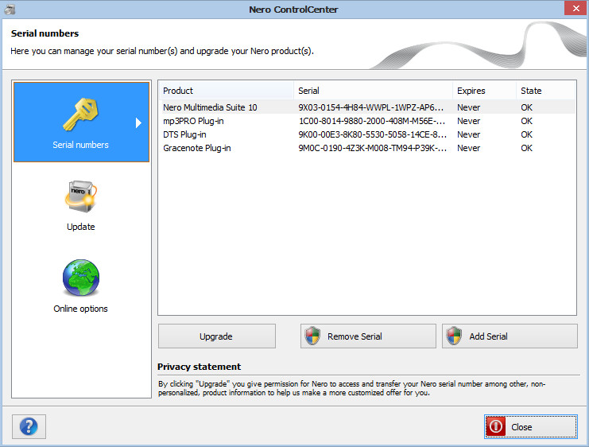Select the mp3PRO Plug-in row
This screenshot has height=447, width=589.
tap(367, 121)
